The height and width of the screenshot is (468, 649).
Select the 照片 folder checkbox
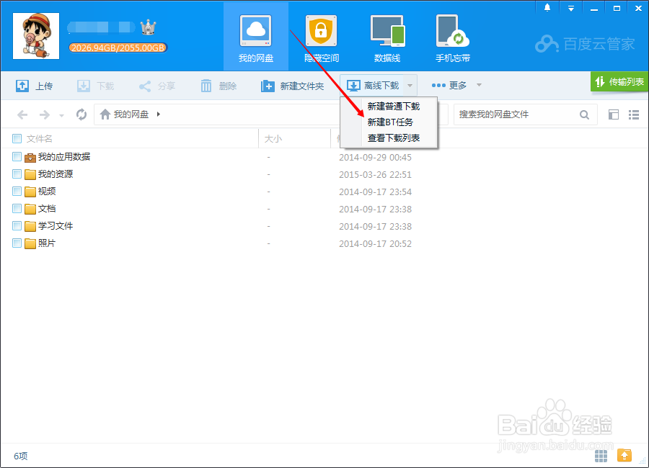point(16,243)
